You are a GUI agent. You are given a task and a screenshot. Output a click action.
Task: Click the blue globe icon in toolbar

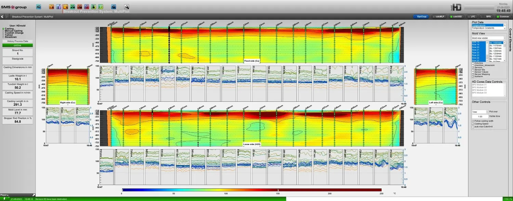[114, 6]
